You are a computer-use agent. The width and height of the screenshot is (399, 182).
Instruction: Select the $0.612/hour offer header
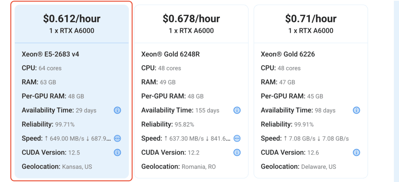click(x=72, y=24)
